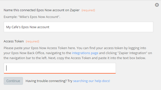Click the "My Cafe's Epos Now account" text
The image size is (161, 90).
pos(28,27)
